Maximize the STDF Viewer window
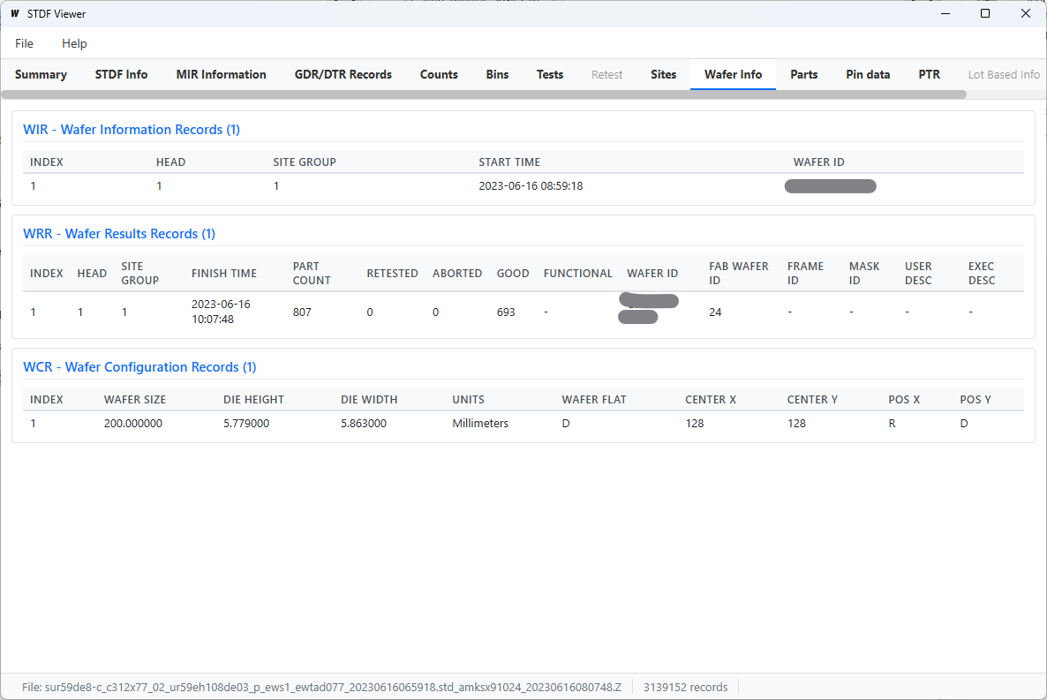Viewport: 1047px width, 700px height. point(985,14)
